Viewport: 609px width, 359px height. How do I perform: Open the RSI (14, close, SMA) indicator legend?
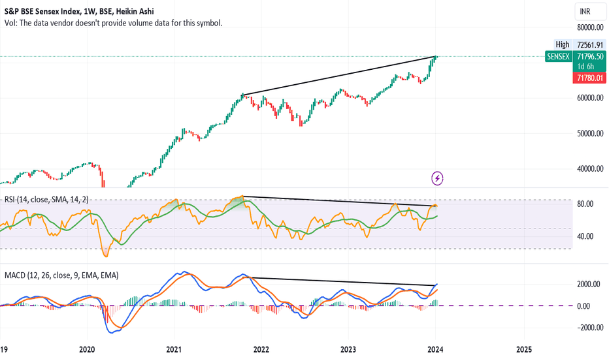tap(46, 200)
